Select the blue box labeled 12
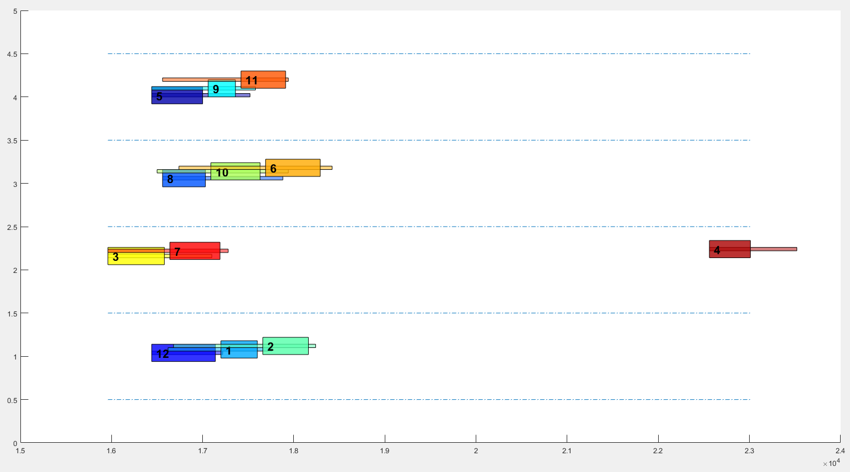Viewport: 850px width, 472px height. pyautogui.click(x=184, y=353)
